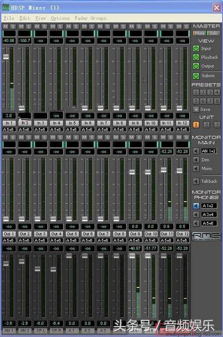
Task: Click the Out 11 playback fader knob
Action: [x=163, y=170]
